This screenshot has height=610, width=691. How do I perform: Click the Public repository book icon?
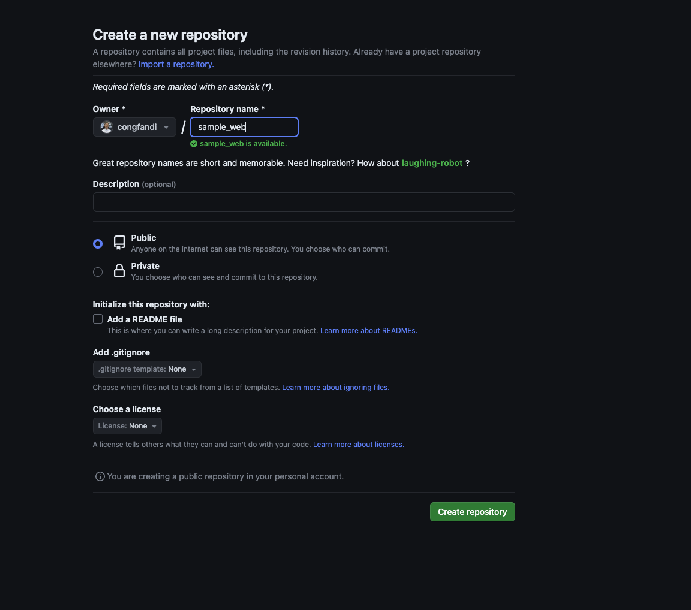click(x=119, y=243)
